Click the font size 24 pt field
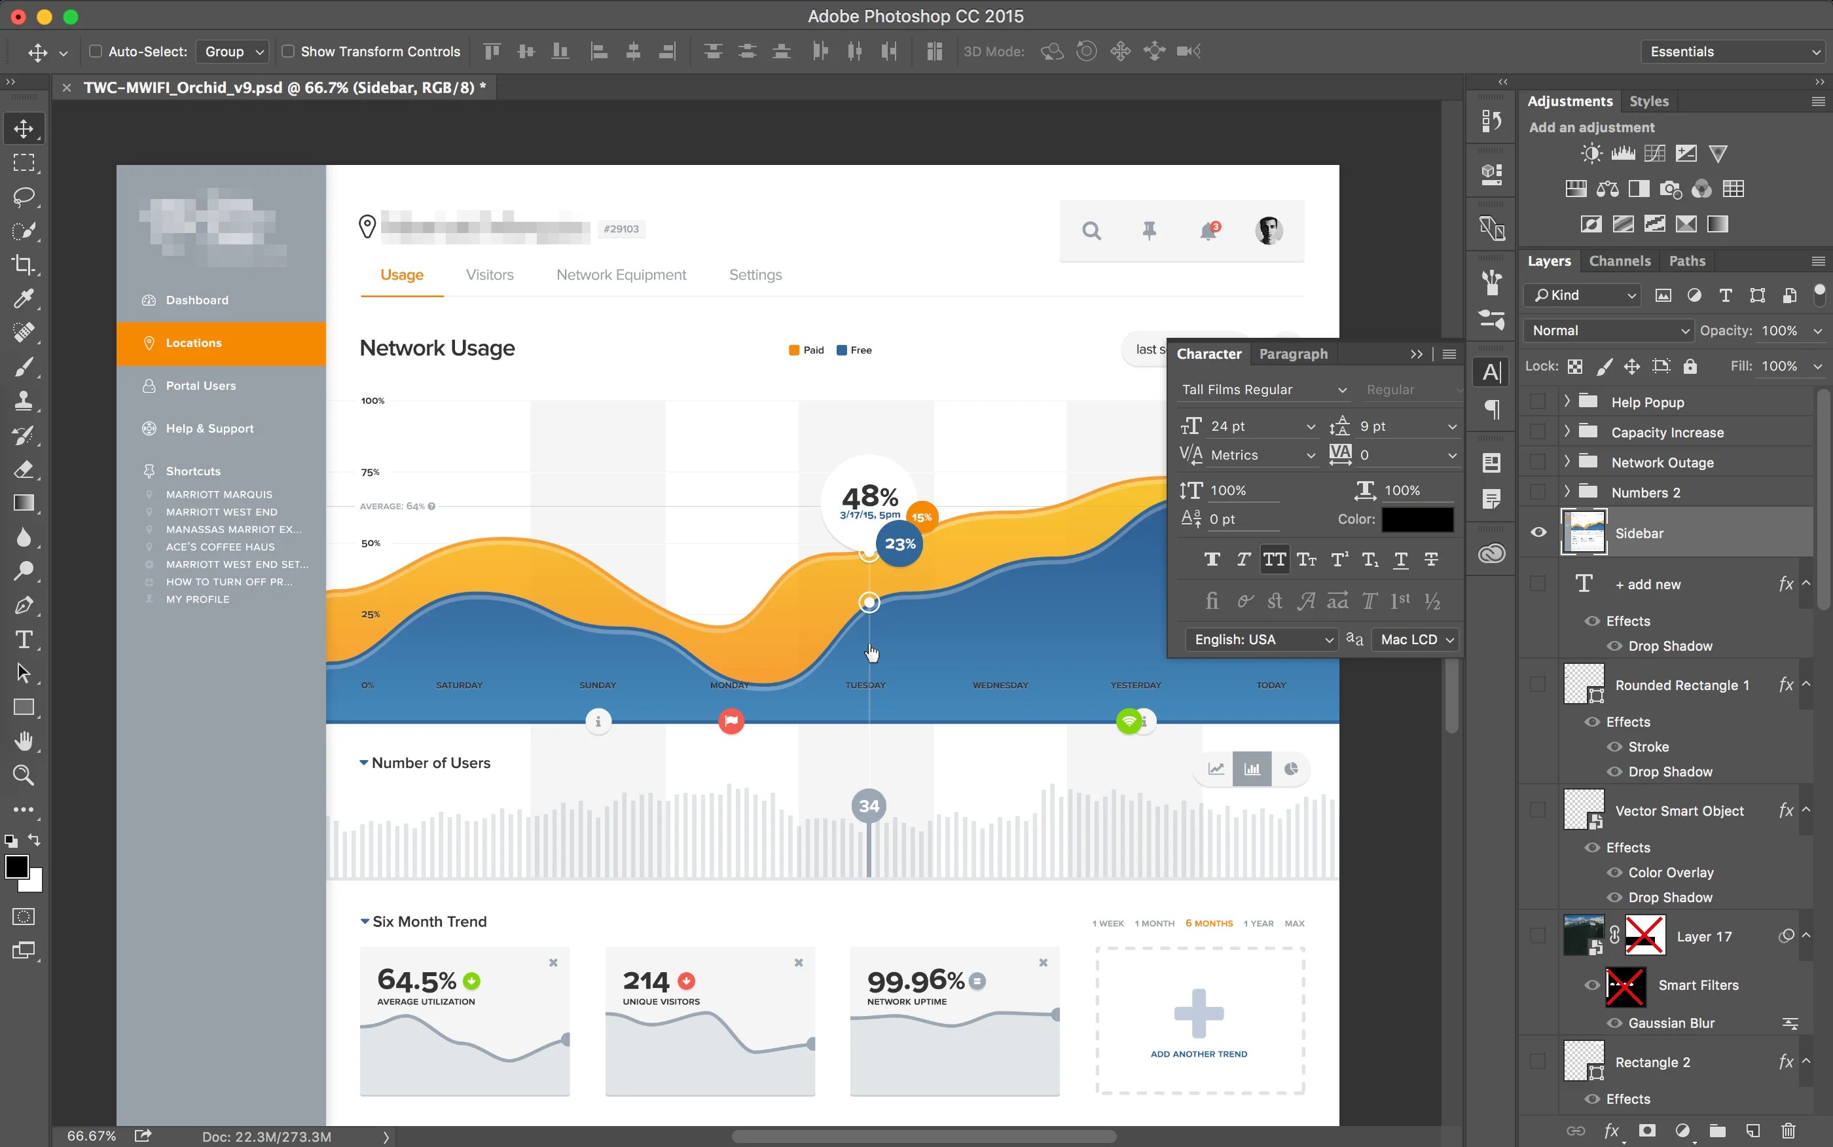Screen dimensions: 1833x1147 [1251, 426]
